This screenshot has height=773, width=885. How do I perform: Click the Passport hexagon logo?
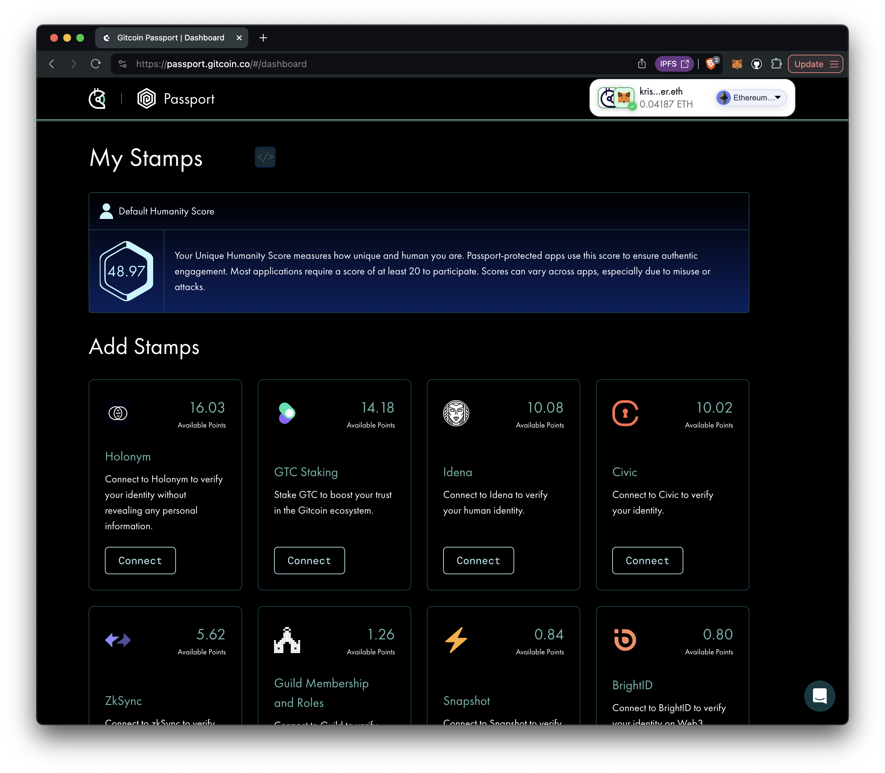[147, 99]
